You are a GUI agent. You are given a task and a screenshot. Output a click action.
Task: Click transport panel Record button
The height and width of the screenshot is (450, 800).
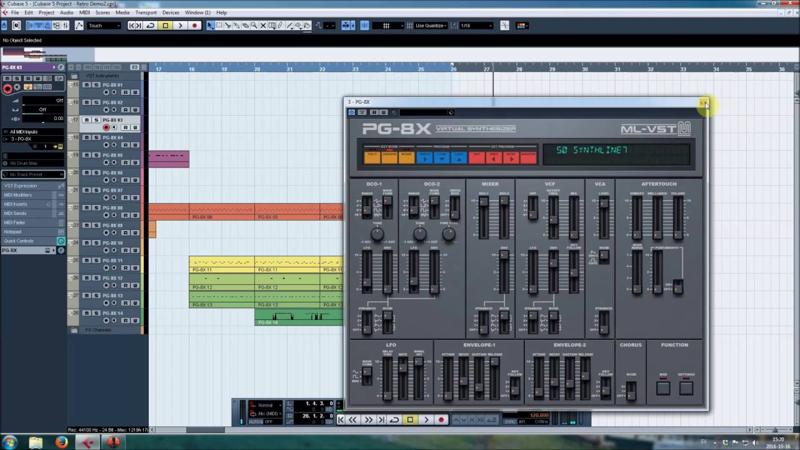441,420
